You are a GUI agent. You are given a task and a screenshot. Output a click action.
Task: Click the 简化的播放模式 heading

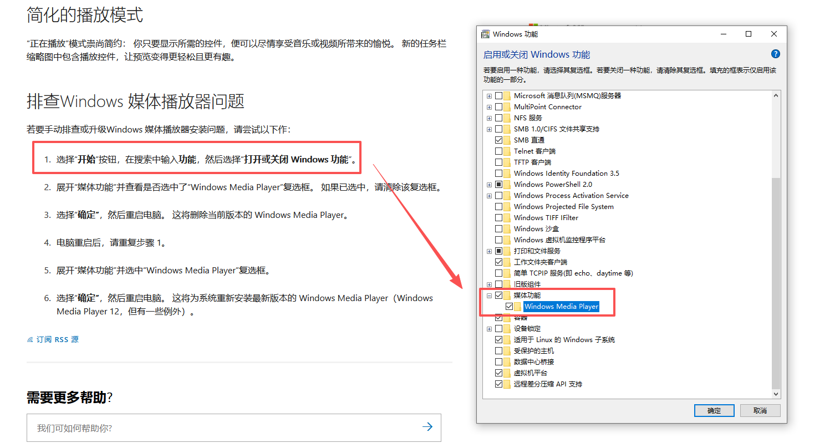pos(85,15)
